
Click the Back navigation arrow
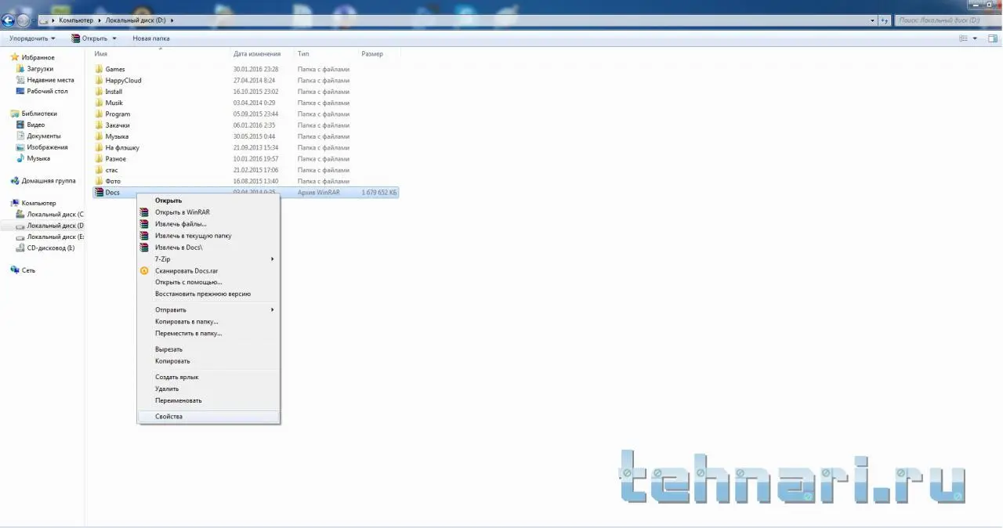[x=9, y=20]
